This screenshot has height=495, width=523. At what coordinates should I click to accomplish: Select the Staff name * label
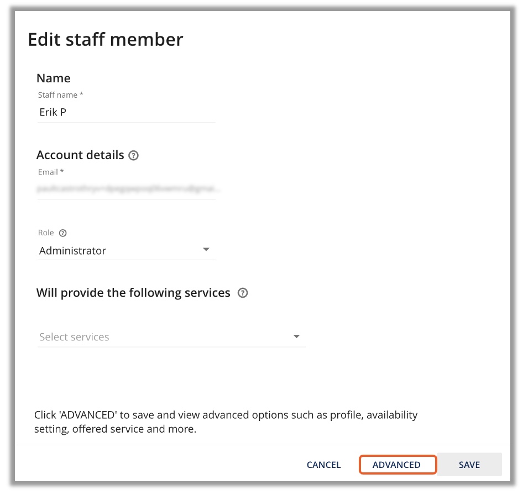(x=60, y=95)
